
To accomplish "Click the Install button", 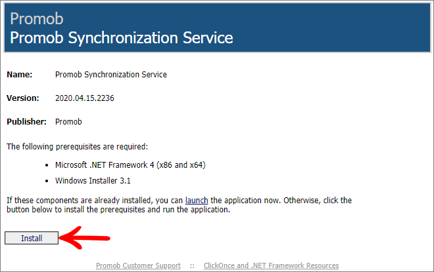I will pyautogui.click(x=32, y=238).
